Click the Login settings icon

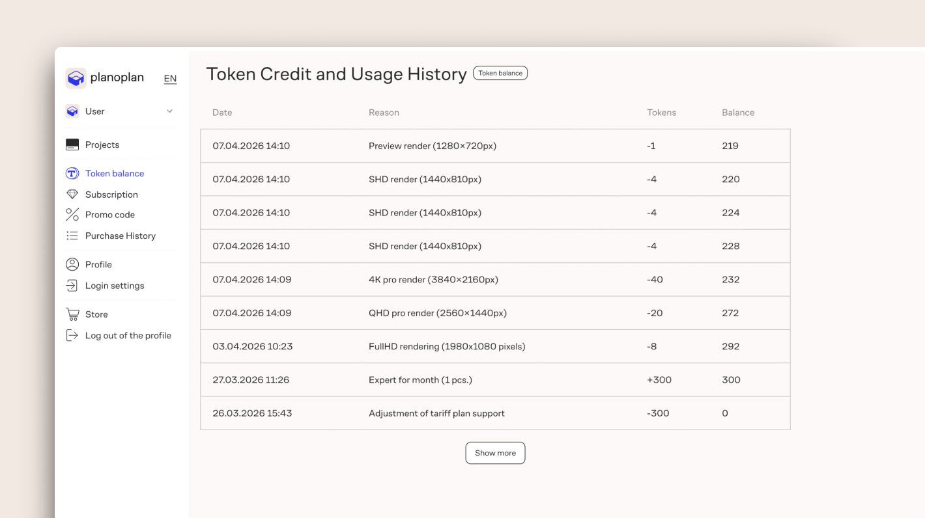[72, 285]
